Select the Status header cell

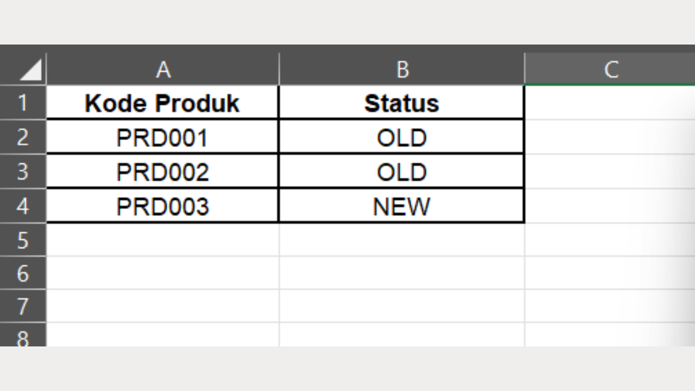(402, 103)
